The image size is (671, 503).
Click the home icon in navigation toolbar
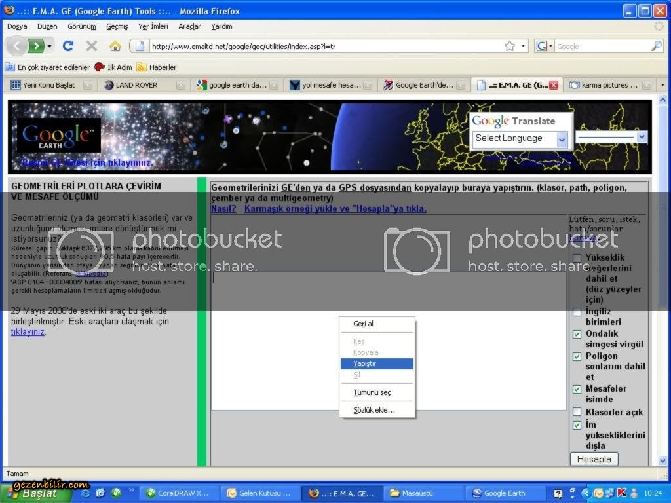[115, 46]
